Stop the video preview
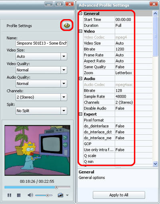160x204 pixels. point(19,195)
